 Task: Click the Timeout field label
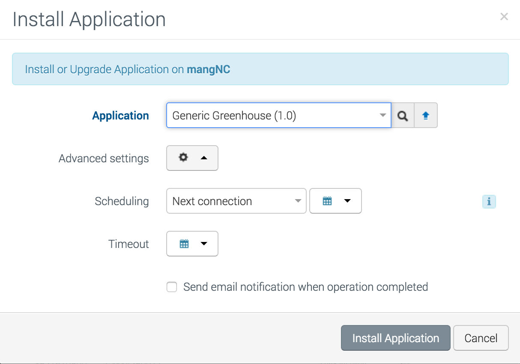129,244
